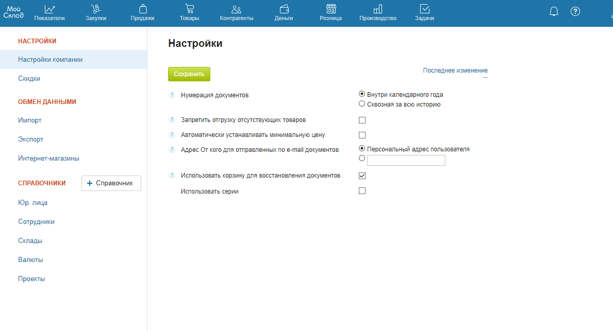Screen dimensions: 613x331
Task: Open the Деньги wallet icon
Action: tap(284, 9)
